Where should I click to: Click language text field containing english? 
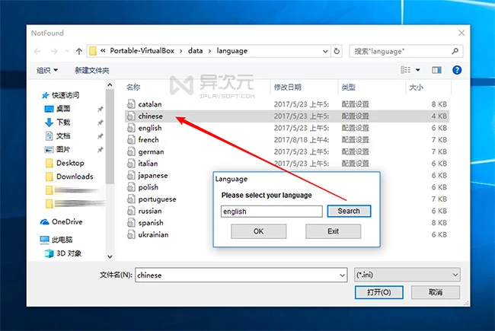pos(272,212)
